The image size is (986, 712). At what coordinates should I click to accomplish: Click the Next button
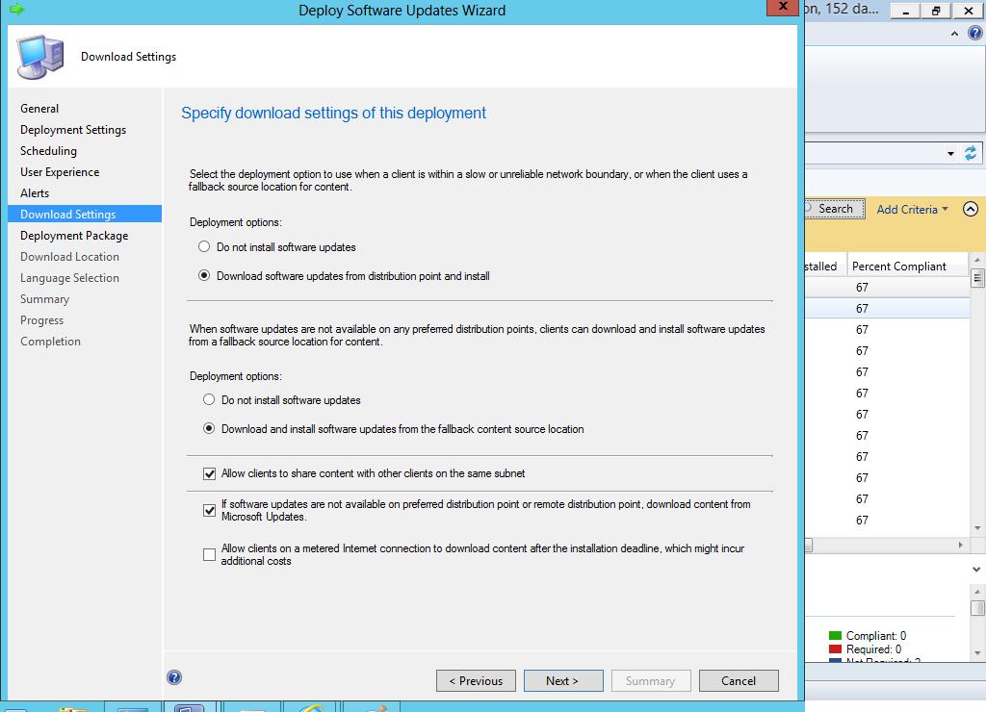(x=562, y=680)
